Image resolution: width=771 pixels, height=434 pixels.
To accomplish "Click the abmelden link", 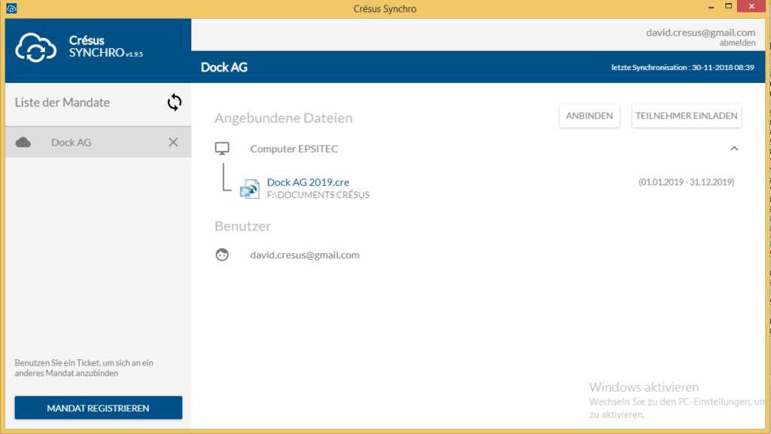I will 737,43.
